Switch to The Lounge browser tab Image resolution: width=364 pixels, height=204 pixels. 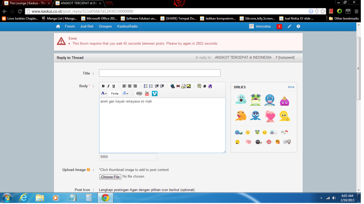click(27, 3)
